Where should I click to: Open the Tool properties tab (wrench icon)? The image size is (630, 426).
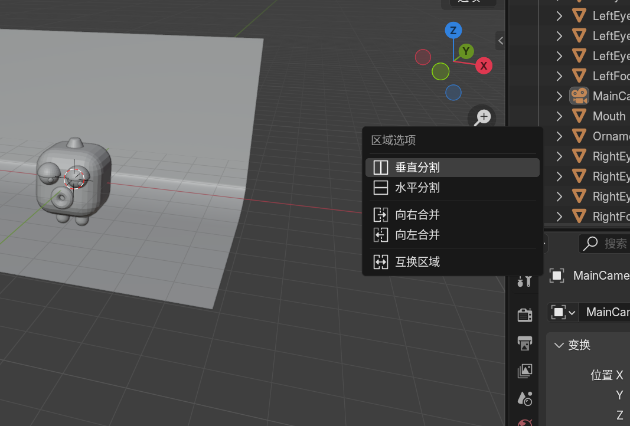coord(524,281)
